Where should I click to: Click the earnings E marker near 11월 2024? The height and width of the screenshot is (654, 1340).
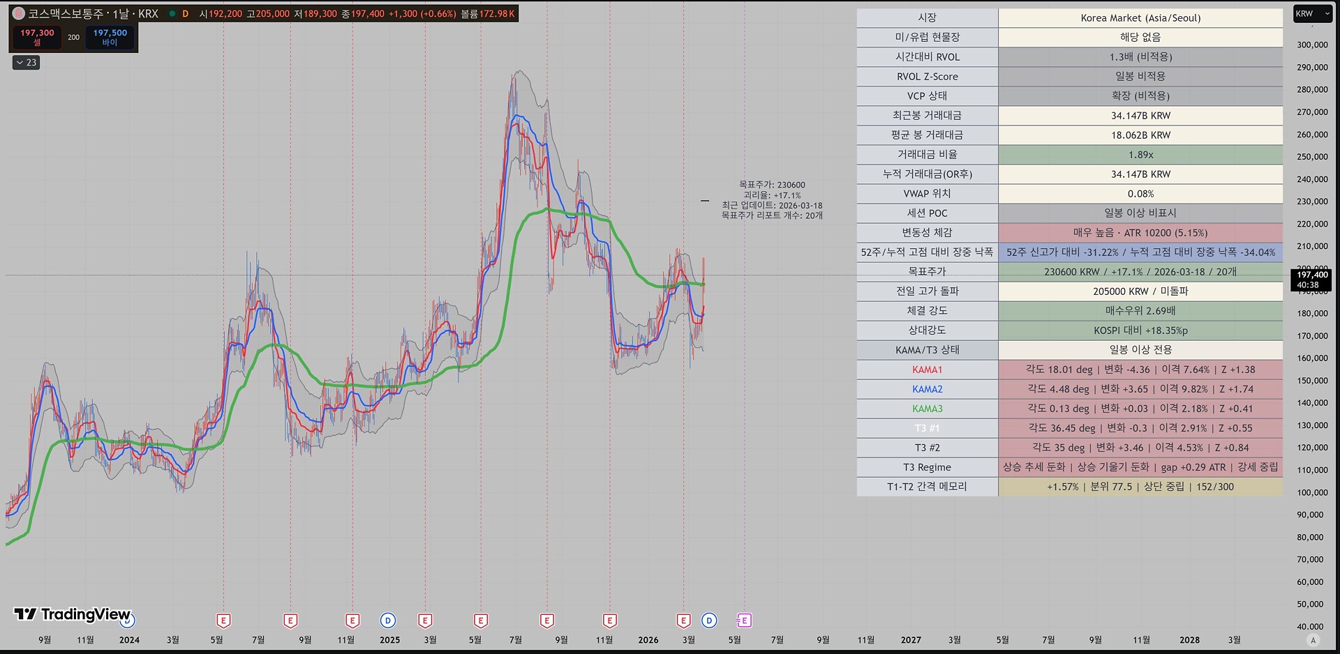352,621
